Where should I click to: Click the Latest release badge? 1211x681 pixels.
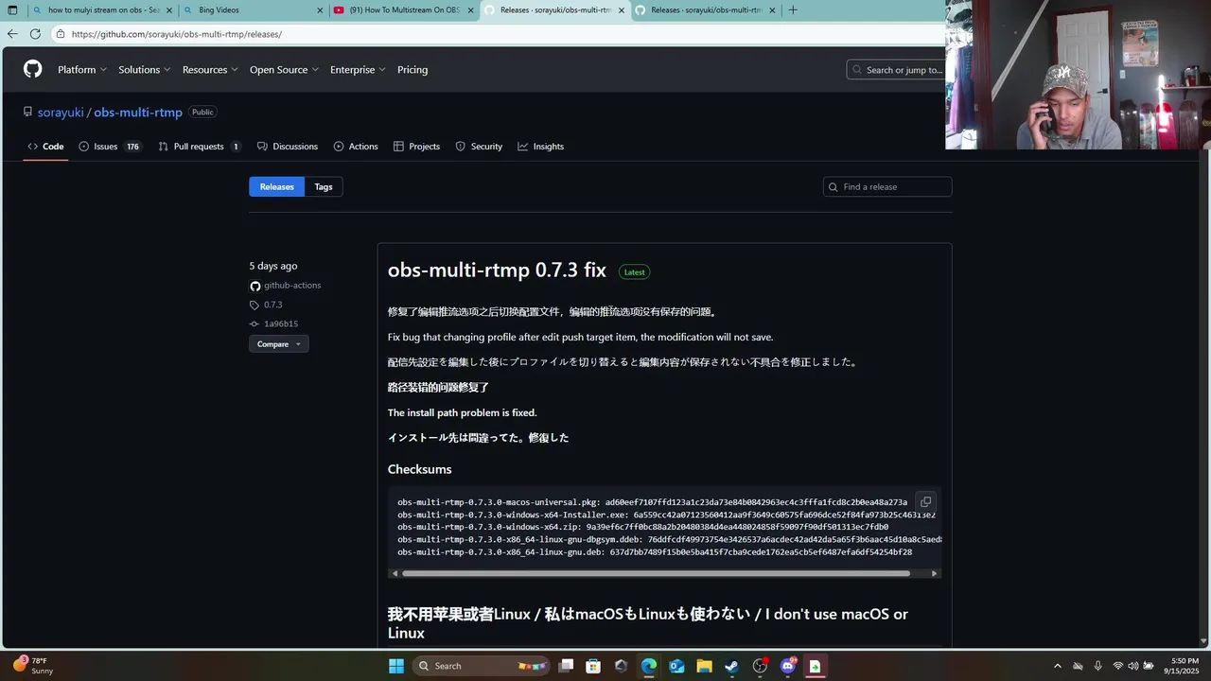tap(635, 272)
